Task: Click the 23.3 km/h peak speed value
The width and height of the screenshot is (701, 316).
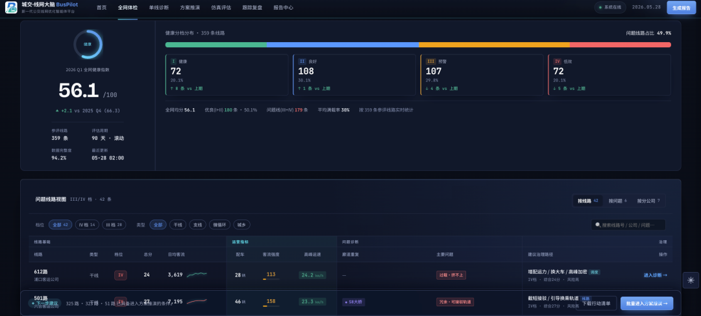Action: (x=312, y=302)
